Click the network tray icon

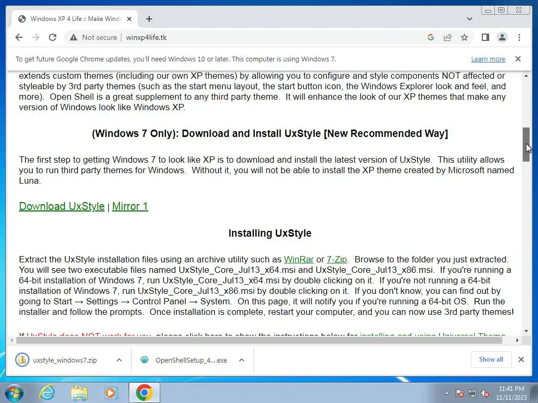tap(472, 393)
